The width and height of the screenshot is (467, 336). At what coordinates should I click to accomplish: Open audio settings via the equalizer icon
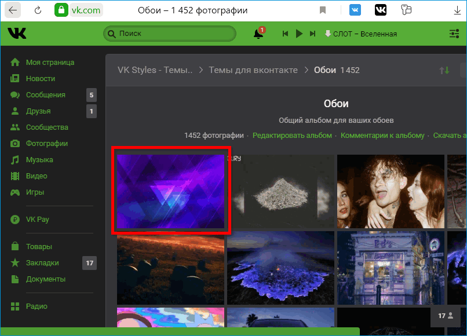[x=454, y=34]
